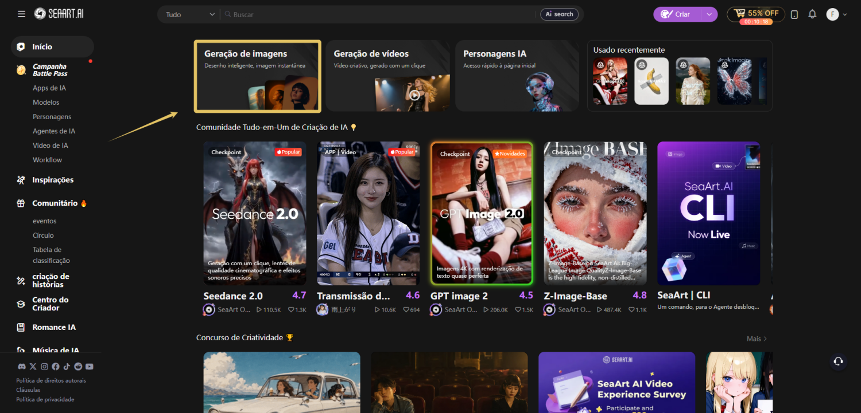Open the Seedance 2.0 card image

pyautogui.click(x=255, y=214)
